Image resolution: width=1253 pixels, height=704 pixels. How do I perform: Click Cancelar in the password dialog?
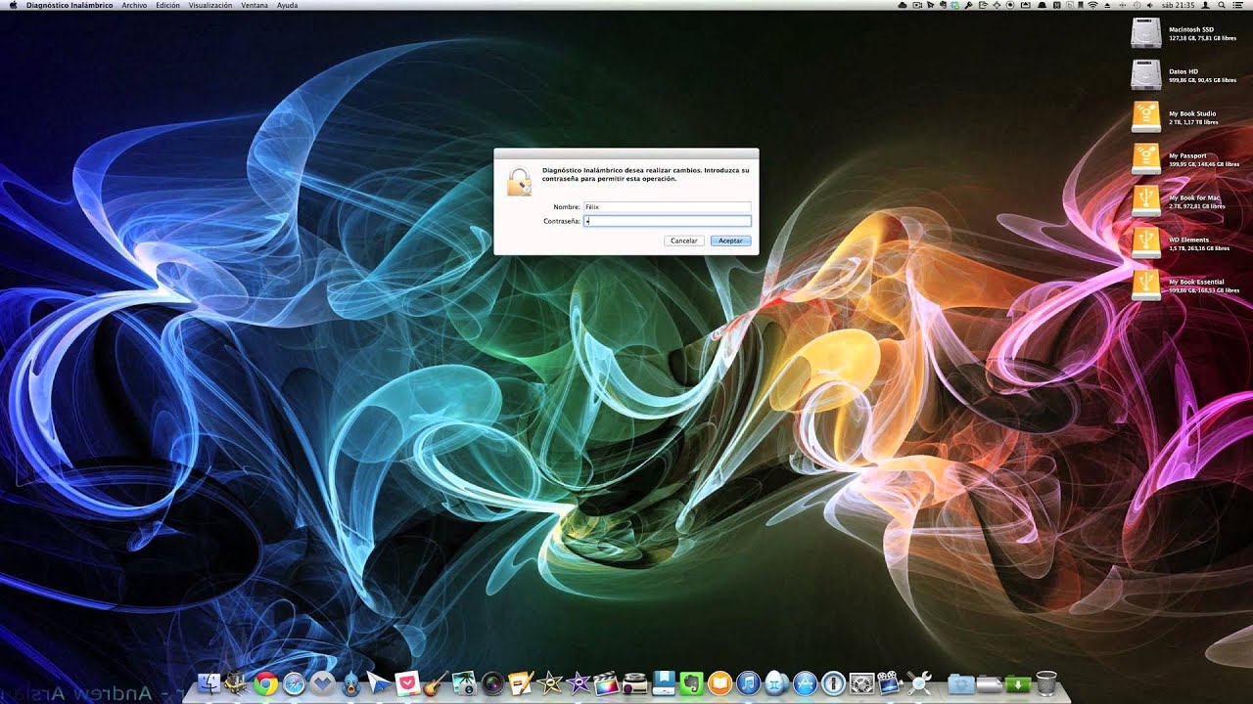coord(684,241)
